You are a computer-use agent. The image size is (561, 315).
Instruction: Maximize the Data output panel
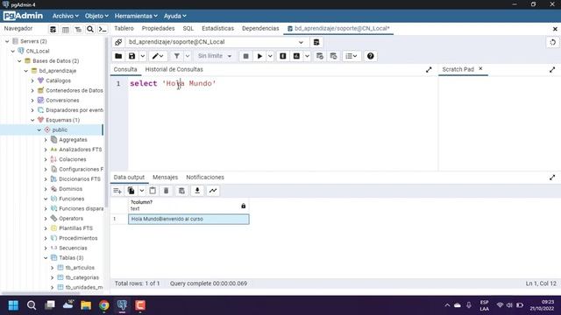[x=552, y=177]
